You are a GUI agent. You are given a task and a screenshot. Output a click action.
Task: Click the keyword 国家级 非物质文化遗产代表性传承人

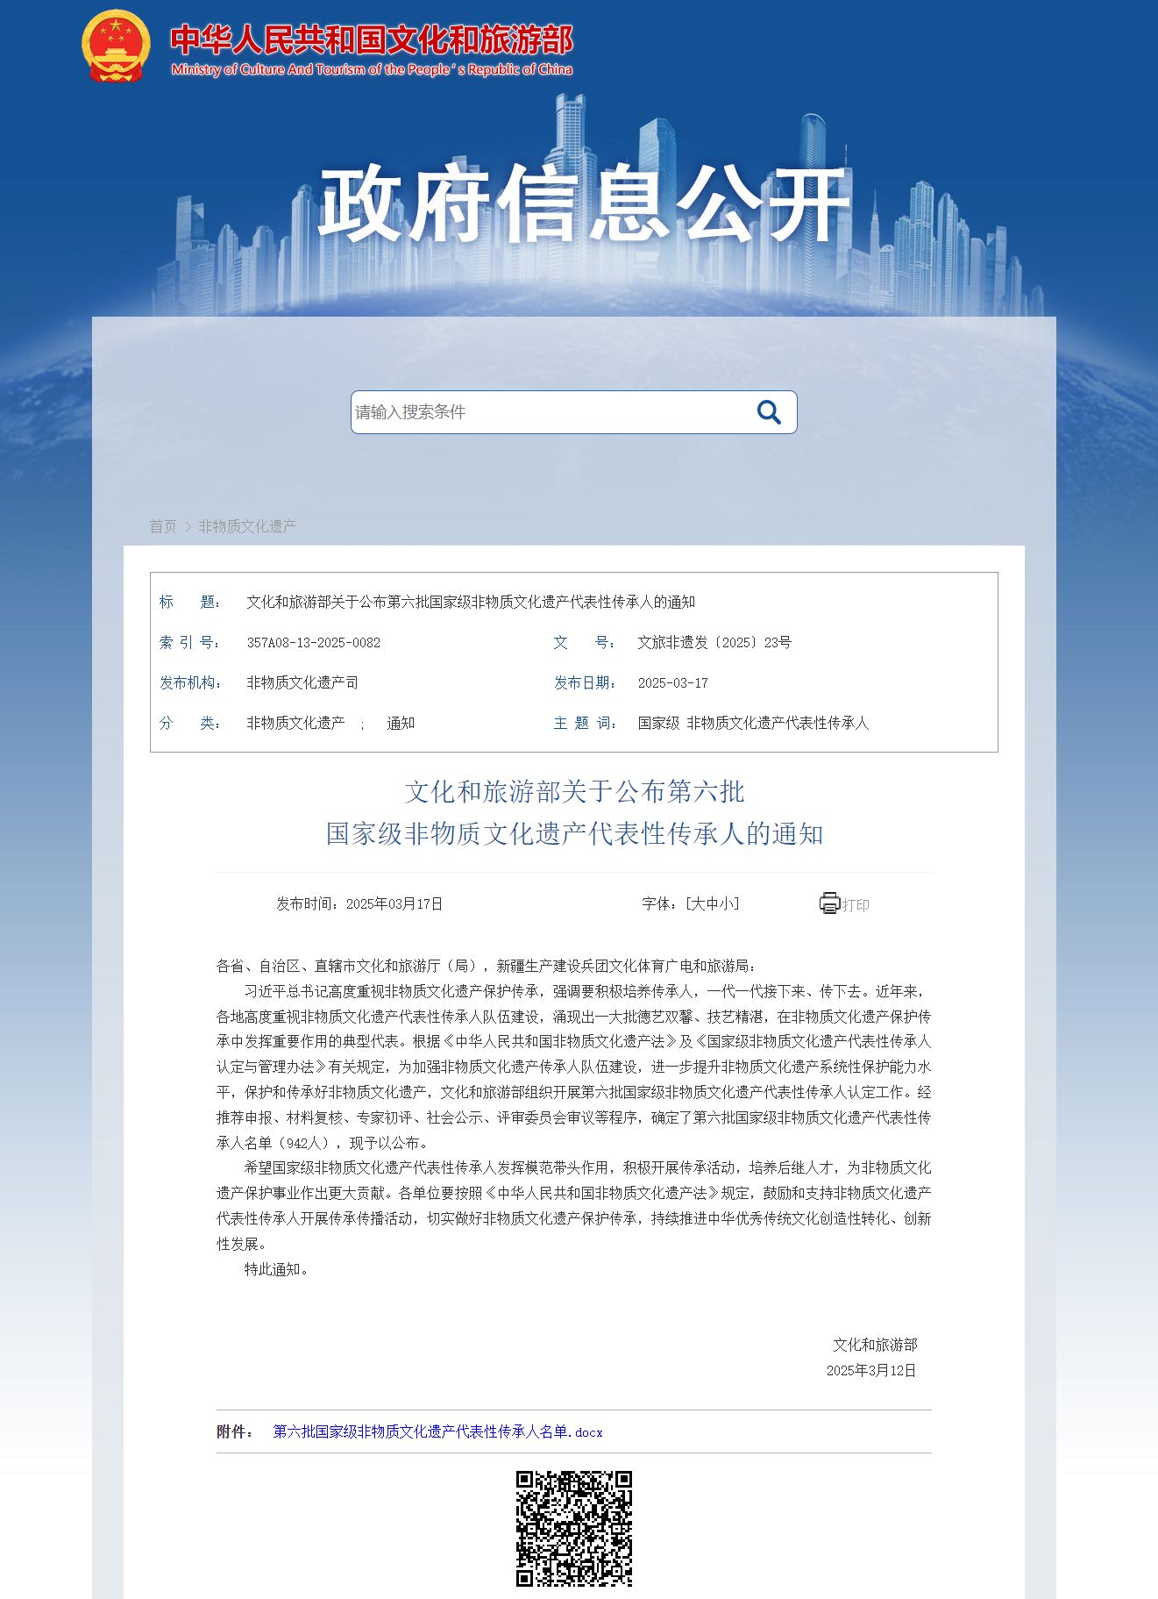(x=753, y=724)
